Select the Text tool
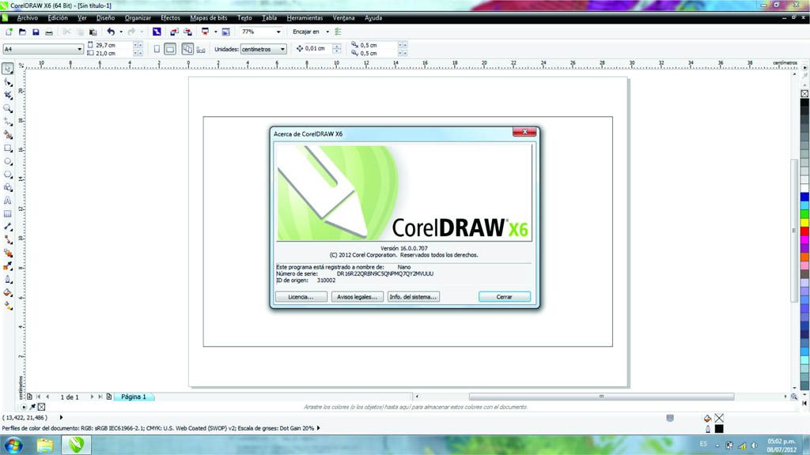 coord(8,201)
